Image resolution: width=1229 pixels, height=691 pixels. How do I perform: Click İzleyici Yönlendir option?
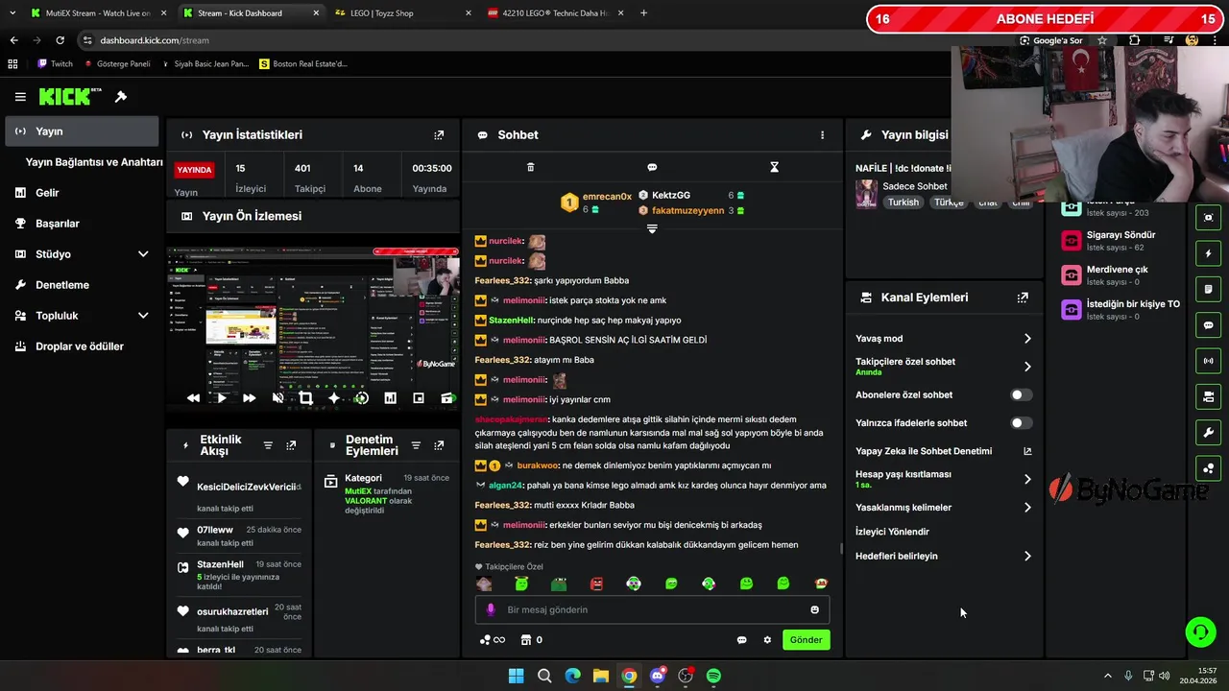pyautogui.click(x=892, y=532)
